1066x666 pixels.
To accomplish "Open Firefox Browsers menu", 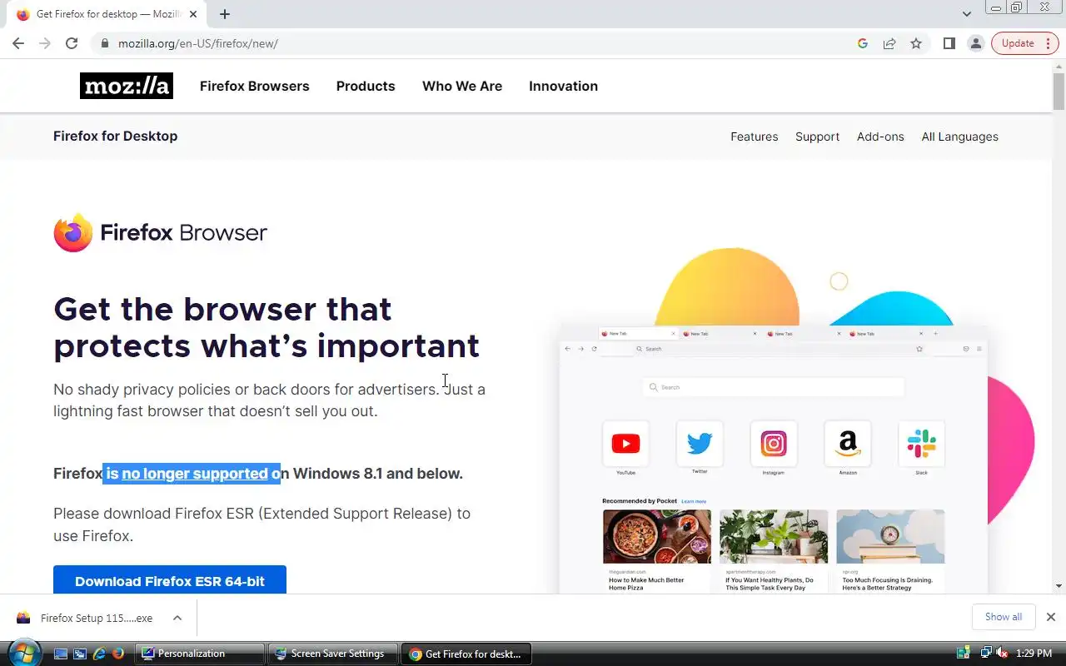I will (254, 86).
